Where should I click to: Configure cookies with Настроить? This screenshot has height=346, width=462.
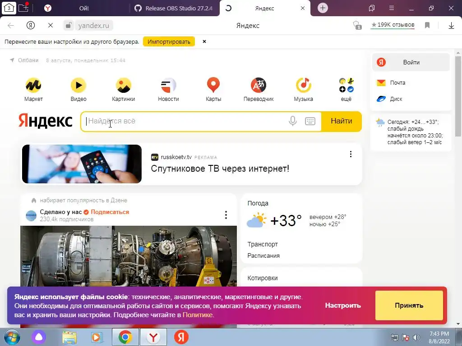[x=343, y=305]
